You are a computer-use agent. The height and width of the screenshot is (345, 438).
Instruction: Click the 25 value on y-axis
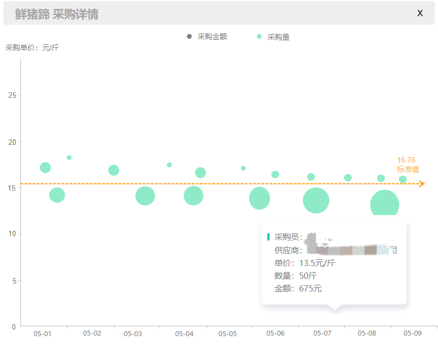pyautogui.click(x=12, y=95)
